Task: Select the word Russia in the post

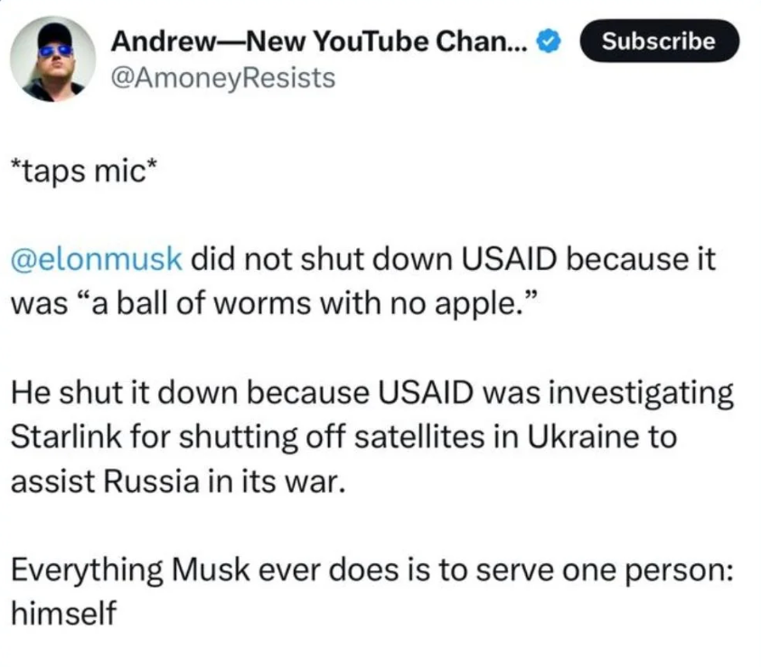Action: click(152, 482)
